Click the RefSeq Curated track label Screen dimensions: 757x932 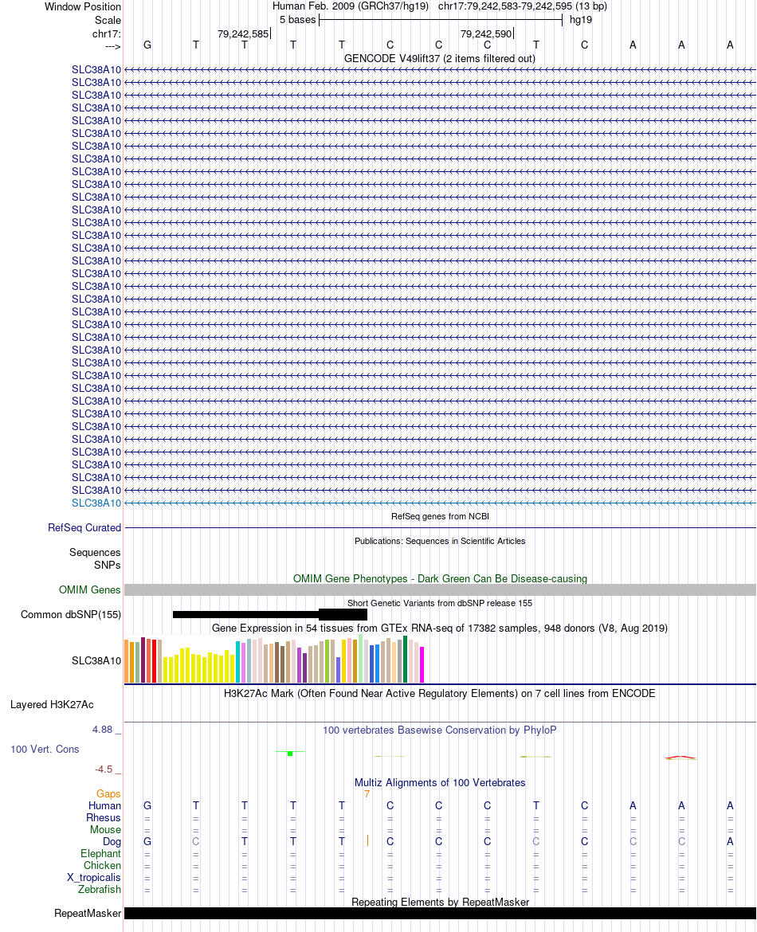(x=84, y=528)
